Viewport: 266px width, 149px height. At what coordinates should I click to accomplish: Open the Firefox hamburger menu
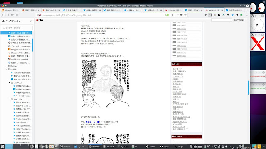tap(247, 15)
